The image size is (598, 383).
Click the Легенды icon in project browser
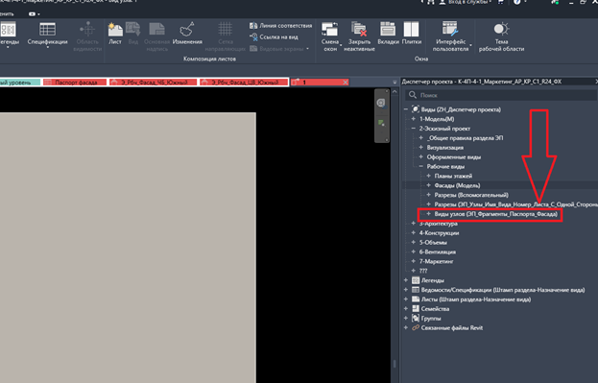click(416, 280)
